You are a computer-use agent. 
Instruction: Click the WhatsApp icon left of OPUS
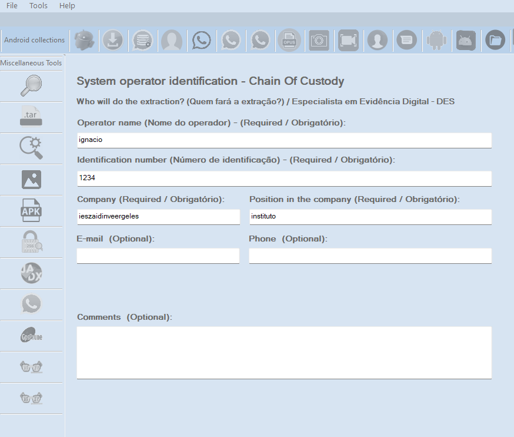[x=260, y=41]
